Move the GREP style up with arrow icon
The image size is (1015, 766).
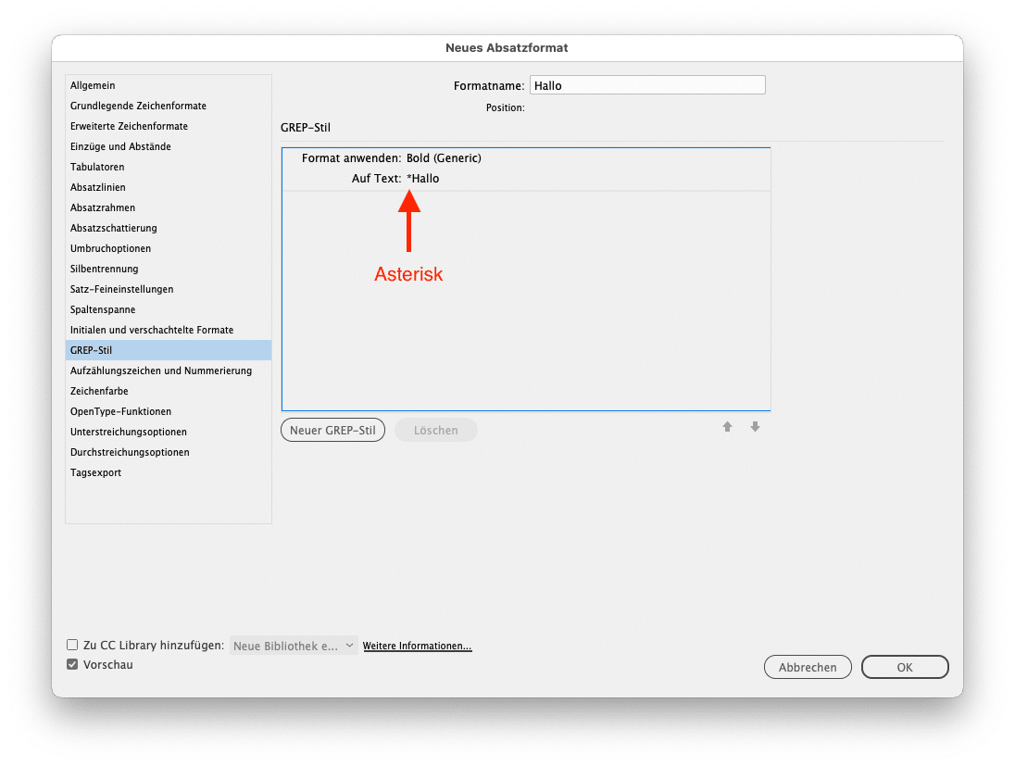[728, 426]
